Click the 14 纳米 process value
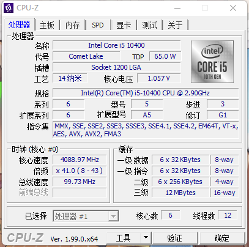 point(70,78)
